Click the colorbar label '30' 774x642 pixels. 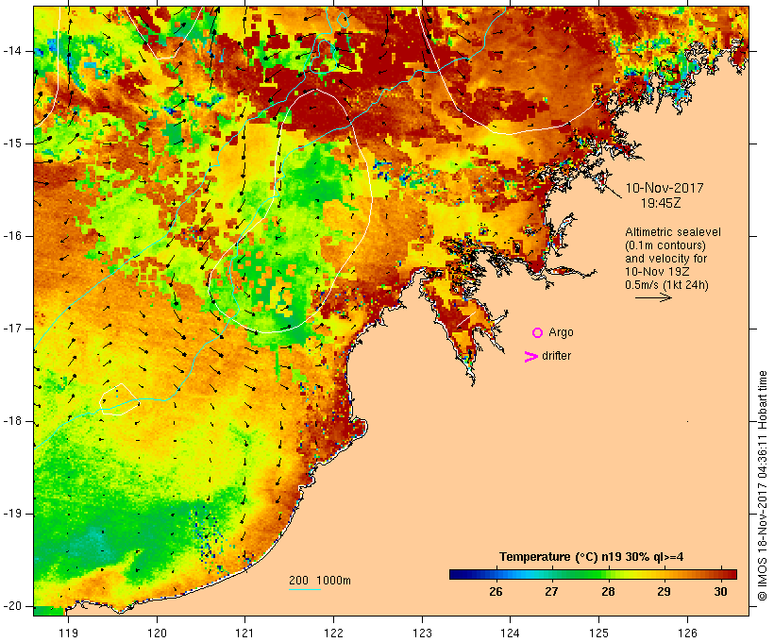[x=721, y=592]
